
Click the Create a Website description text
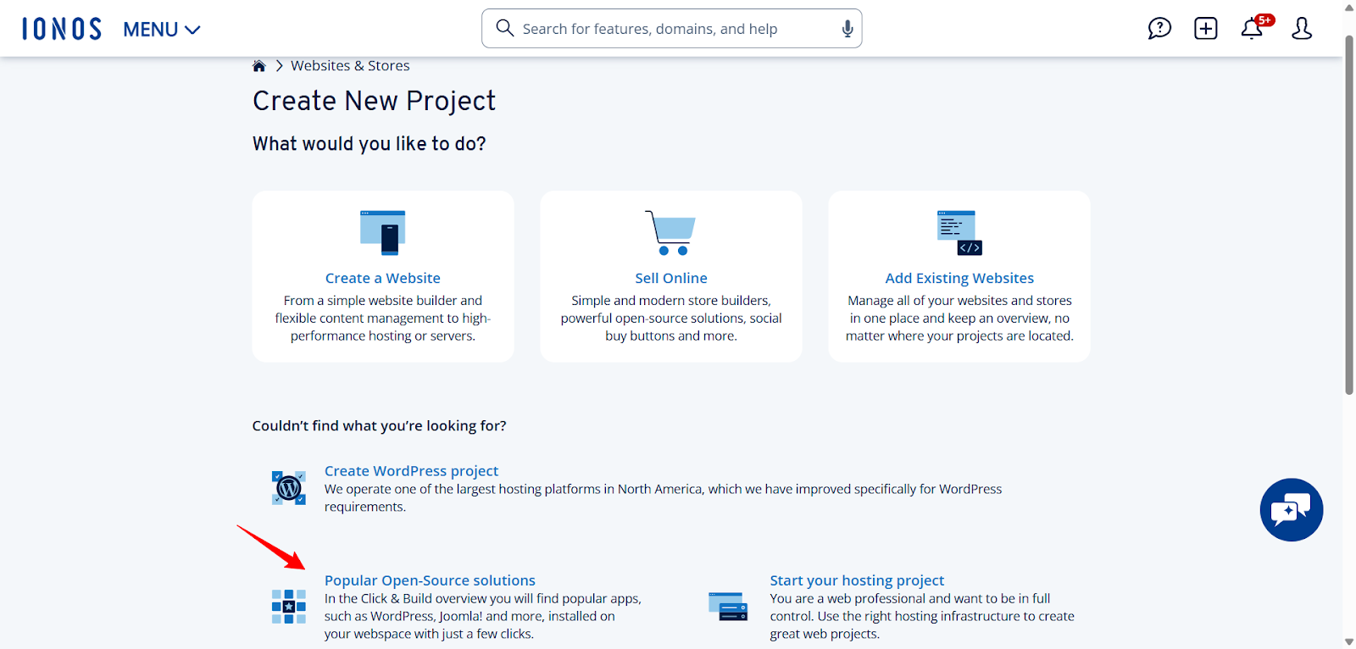tap(383, 319)
